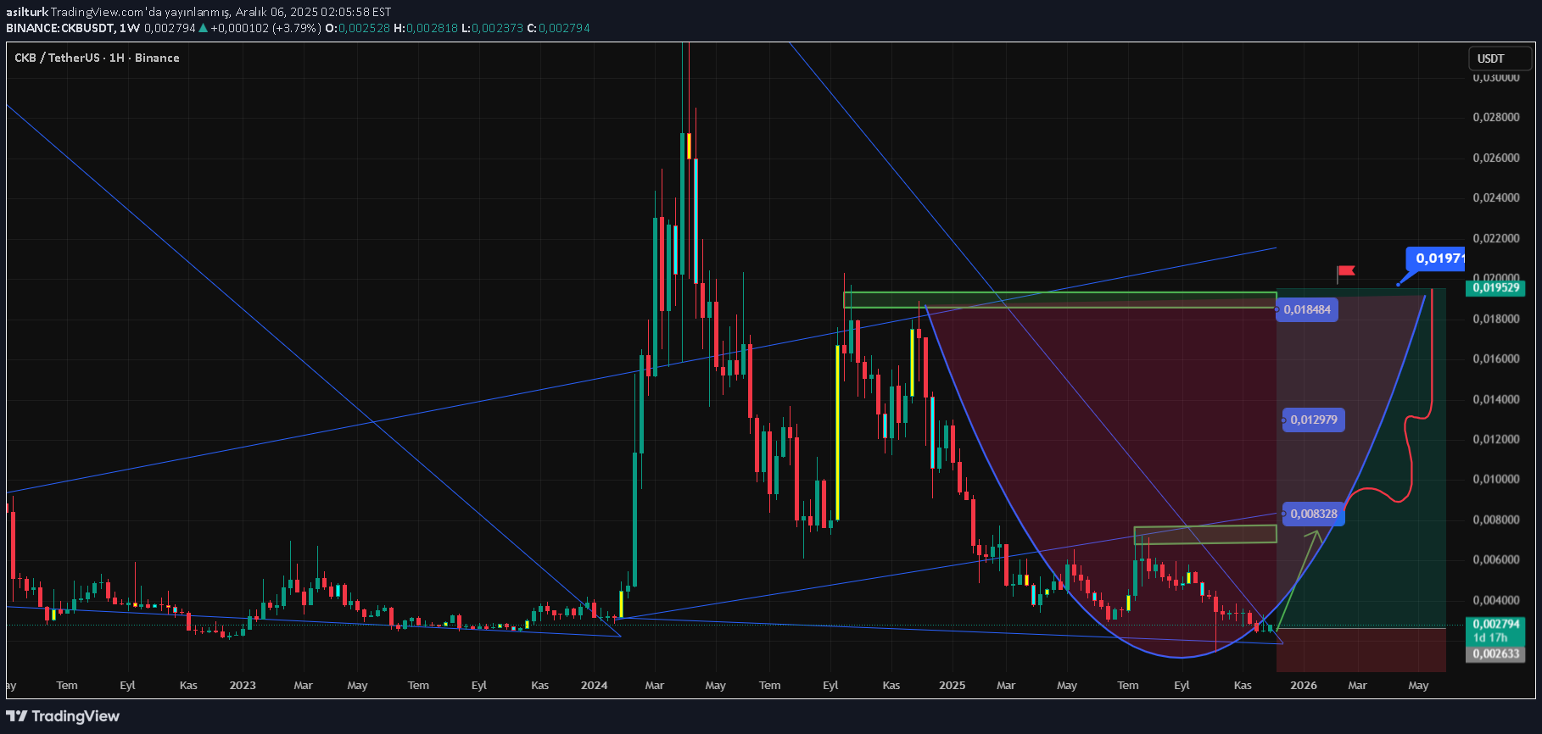Select the tall yellow candle near Eyl 2024
Image resolution: width=1542 pixels, height=734 pixels.
837,432
